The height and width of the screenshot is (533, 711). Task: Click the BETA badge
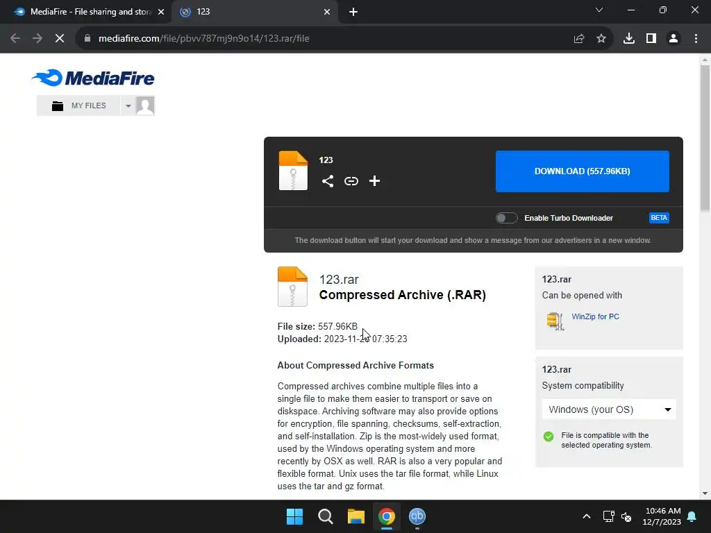[x=659, y=218]
